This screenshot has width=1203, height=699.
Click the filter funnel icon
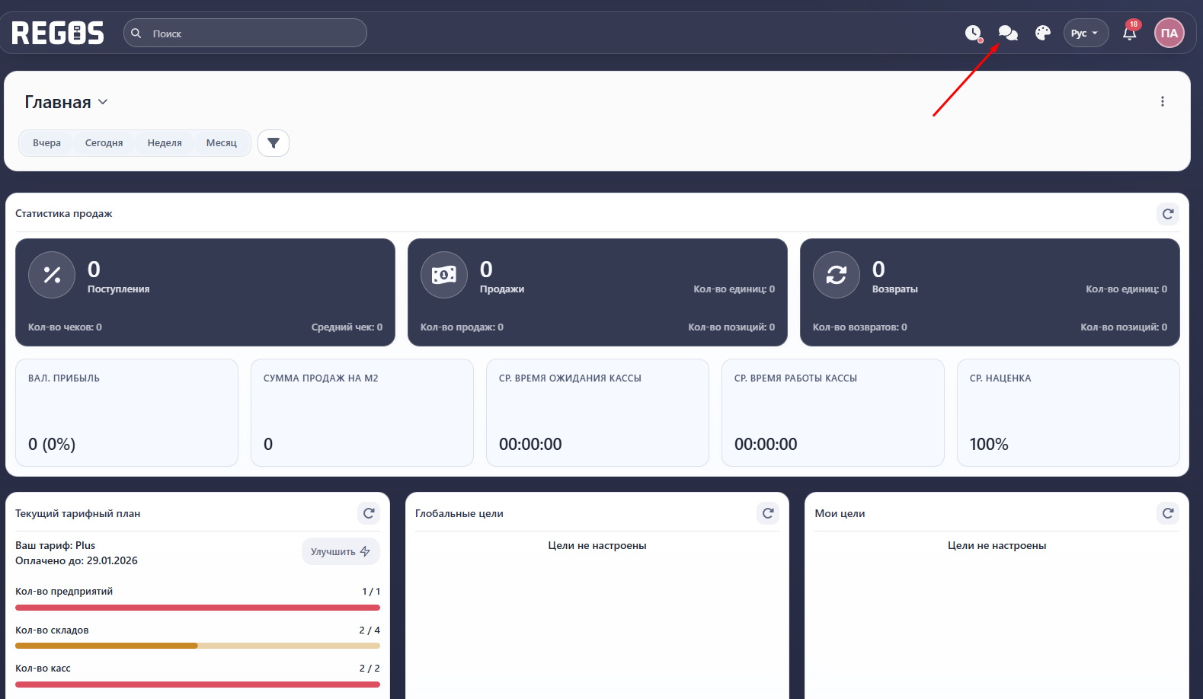tap(274, 143)
